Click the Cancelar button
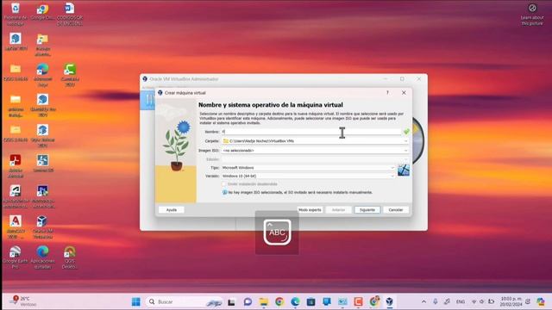552x310 pixels. (x=396, y=210)
